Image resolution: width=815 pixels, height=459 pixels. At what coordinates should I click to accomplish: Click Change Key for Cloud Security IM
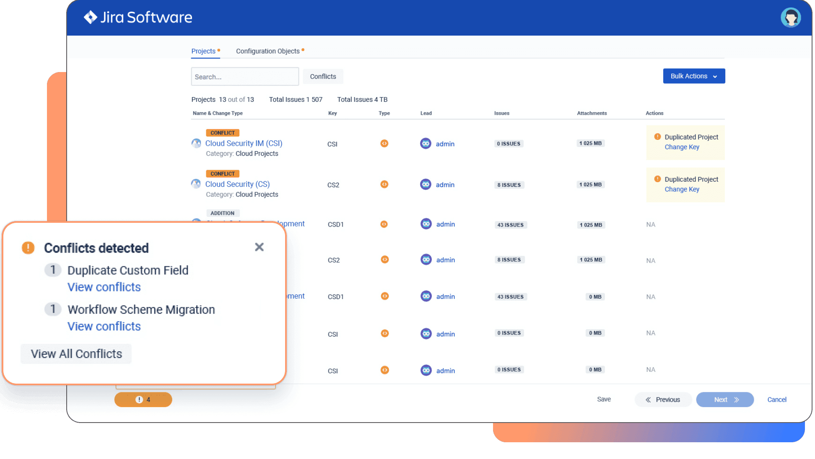point(682,147)
